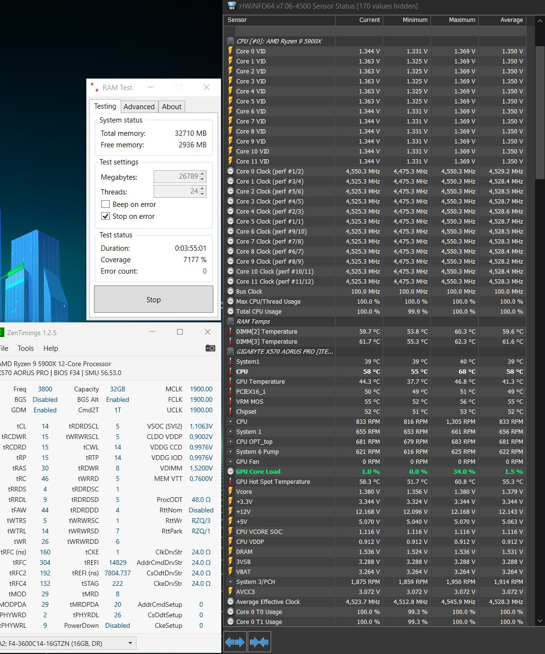Click the icon beside RAM Temps group

pos(231,321)
